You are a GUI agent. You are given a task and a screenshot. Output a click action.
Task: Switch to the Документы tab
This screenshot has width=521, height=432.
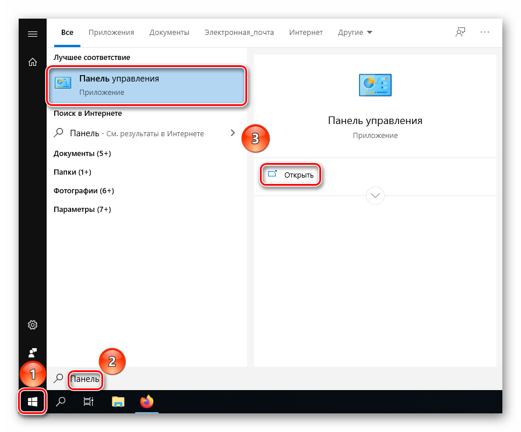coord(169,33)
